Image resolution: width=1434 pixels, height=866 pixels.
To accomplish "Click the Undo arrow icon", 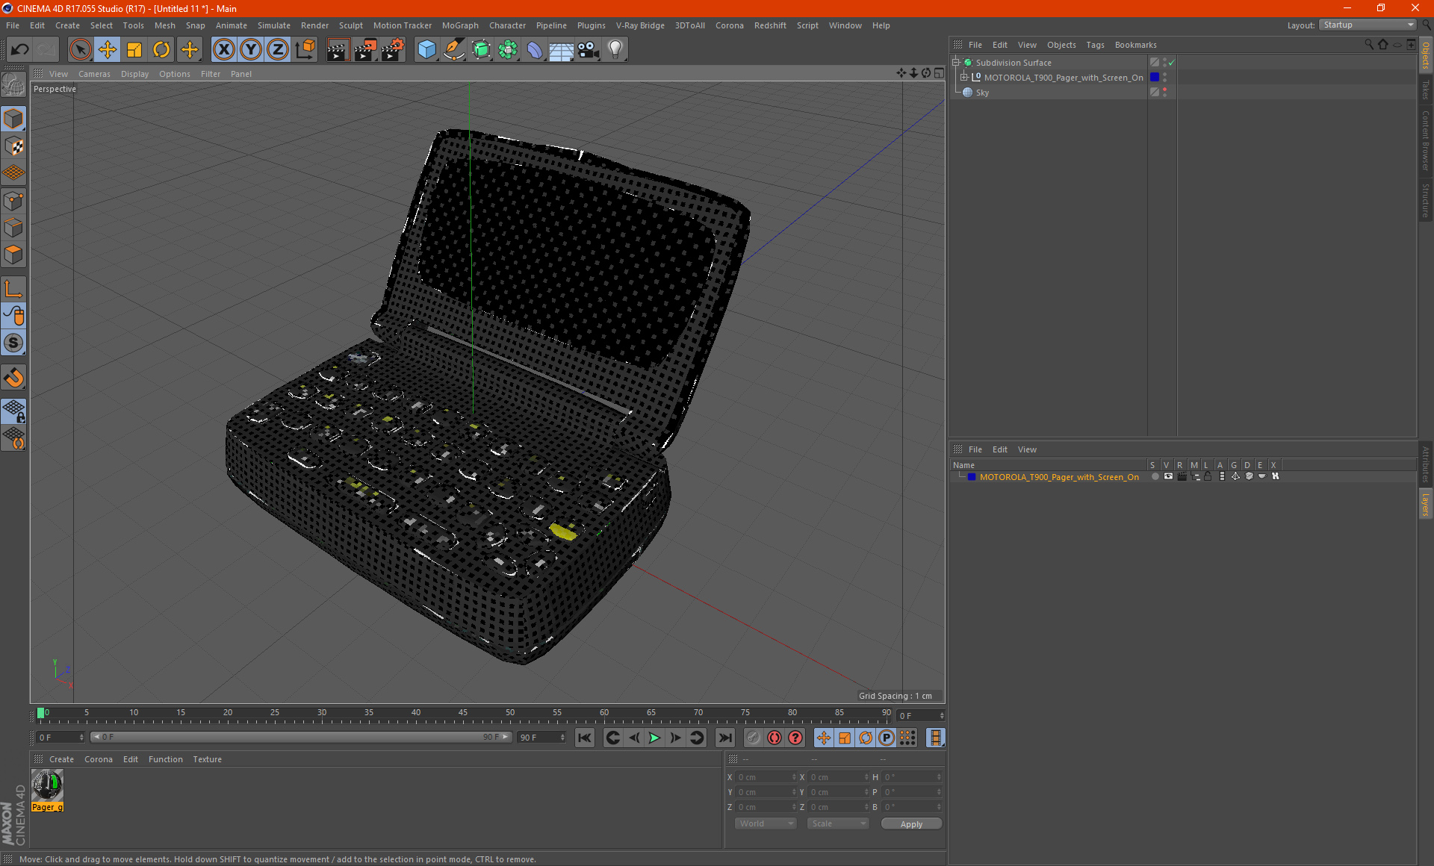I will pyautogui.click(x=20, y=49).
